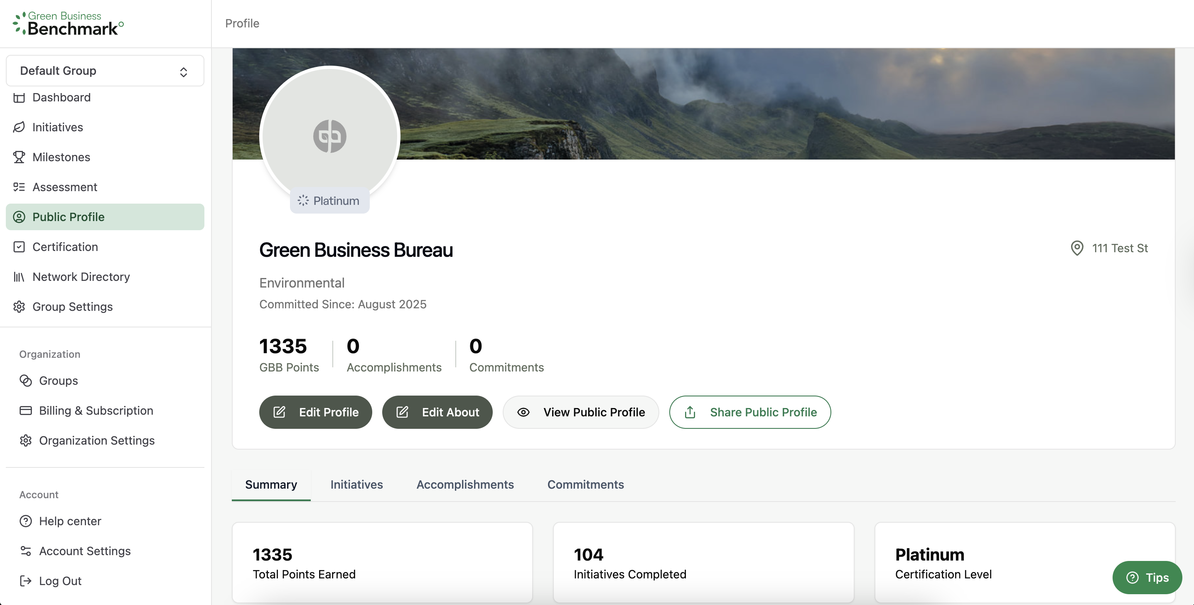Screen dimensions: 1194x605
Task: Open the Tips help button
Action: pos(1147,577)
